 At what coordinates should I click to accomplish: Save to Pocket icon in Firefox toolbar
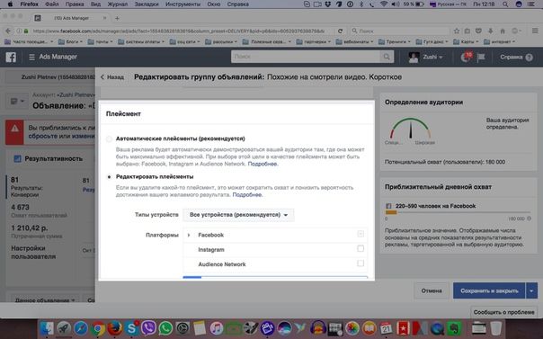[478, 31]
